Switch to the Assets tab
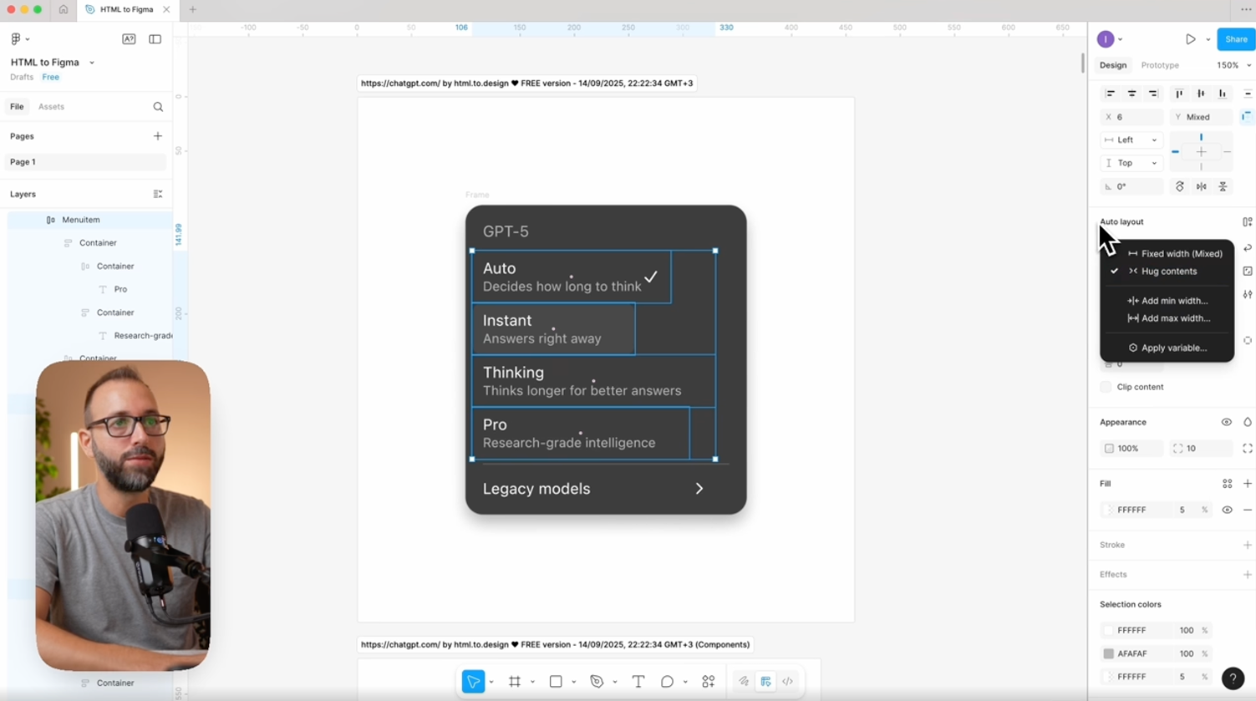The height and width of the screenshot is (701, 1256). tap(51, 107)
